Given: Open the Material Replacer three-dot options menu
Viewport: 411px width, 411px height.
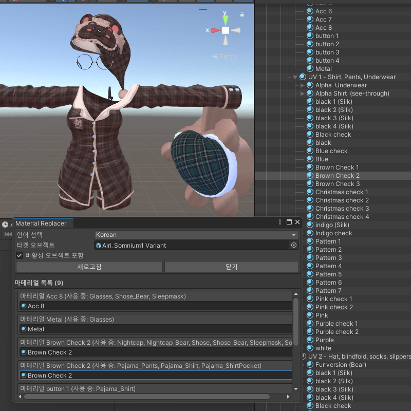Looking at the screenshot, I should pyautogui.click(x=280, y=222).
